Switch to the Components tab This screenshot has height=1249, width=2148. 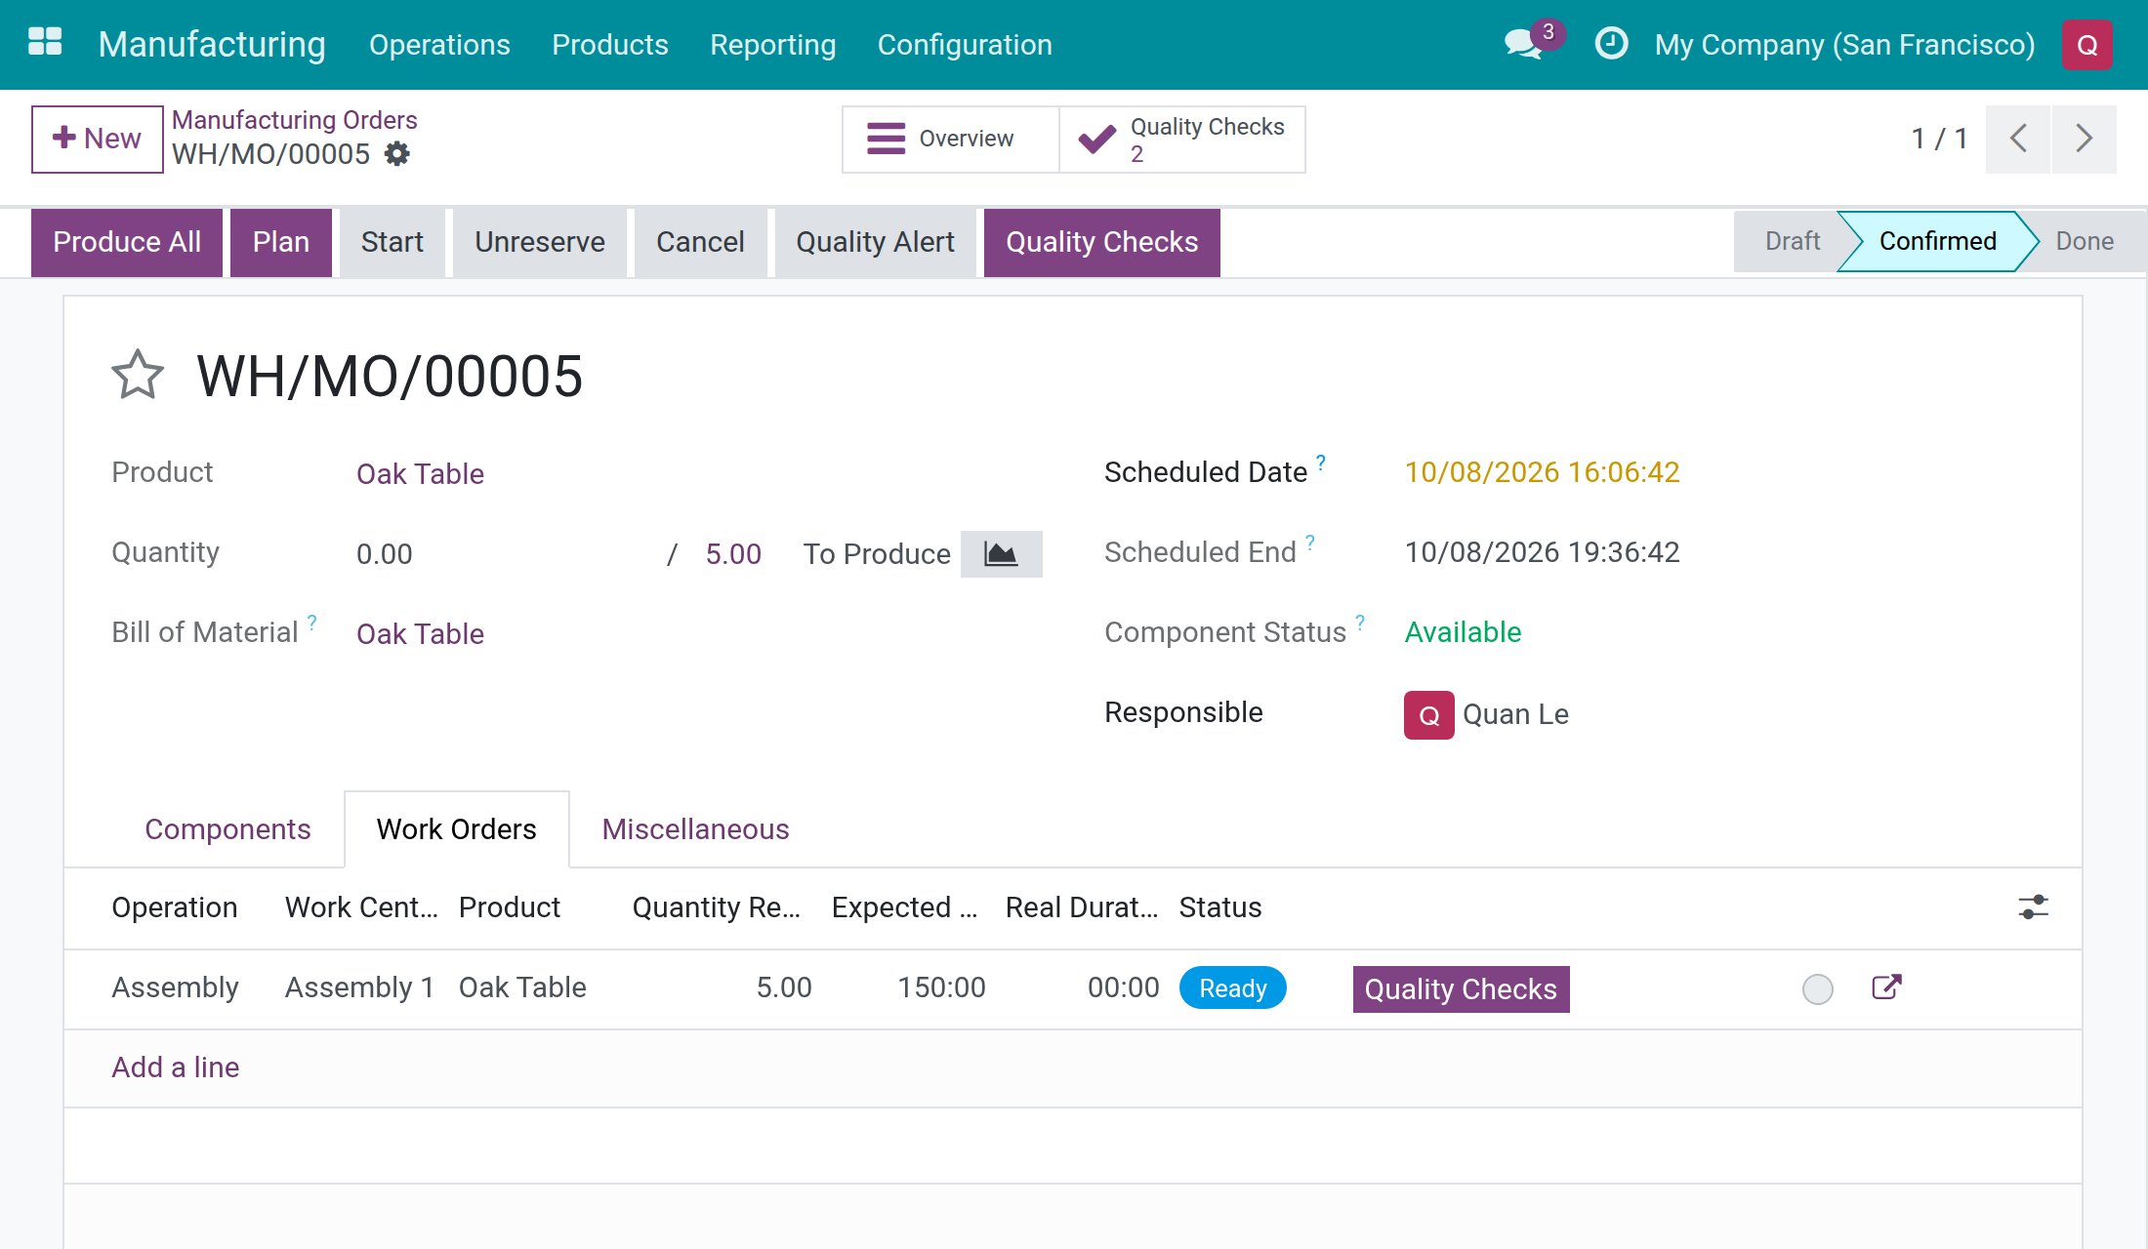pos(227,829)
